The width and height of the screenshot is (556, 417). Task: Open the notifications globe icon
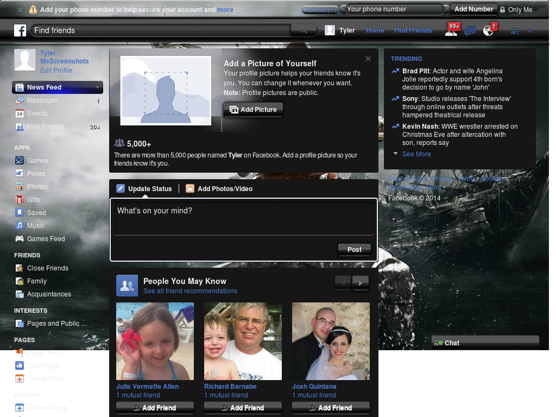click(x=489, y=30)
